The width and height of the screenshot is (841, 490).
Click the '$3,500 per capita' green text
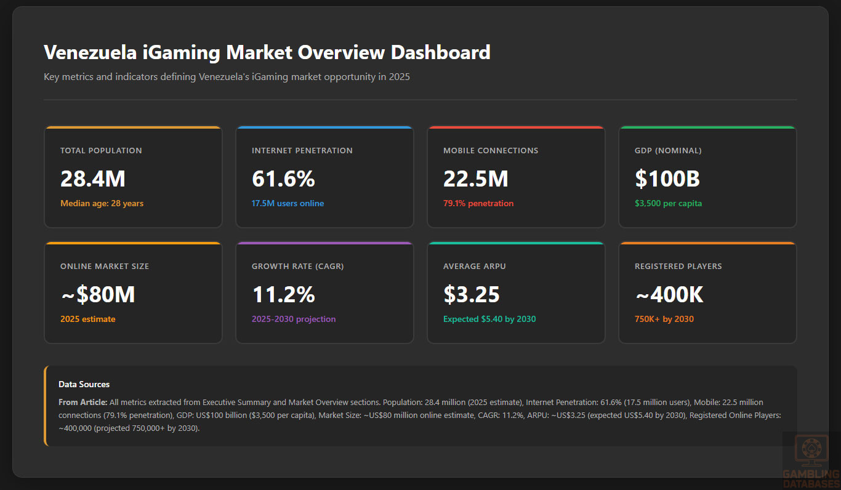(x=668, y=203)
